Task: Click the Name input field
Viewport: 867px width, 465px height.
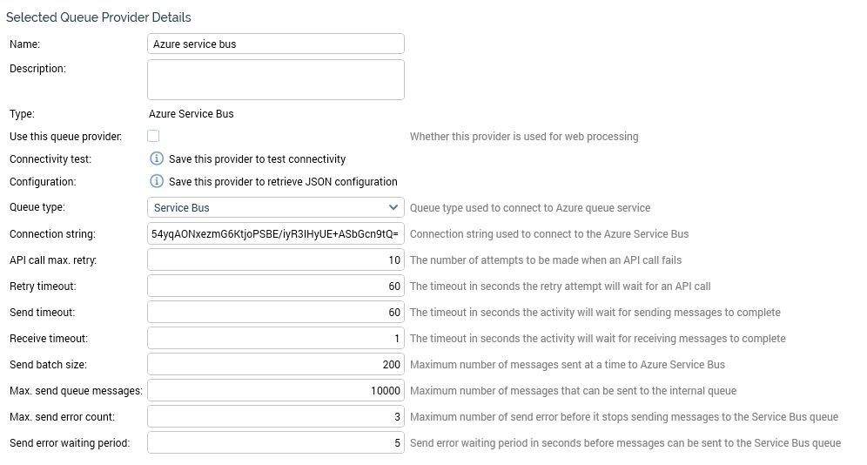Action: (276, 44)
